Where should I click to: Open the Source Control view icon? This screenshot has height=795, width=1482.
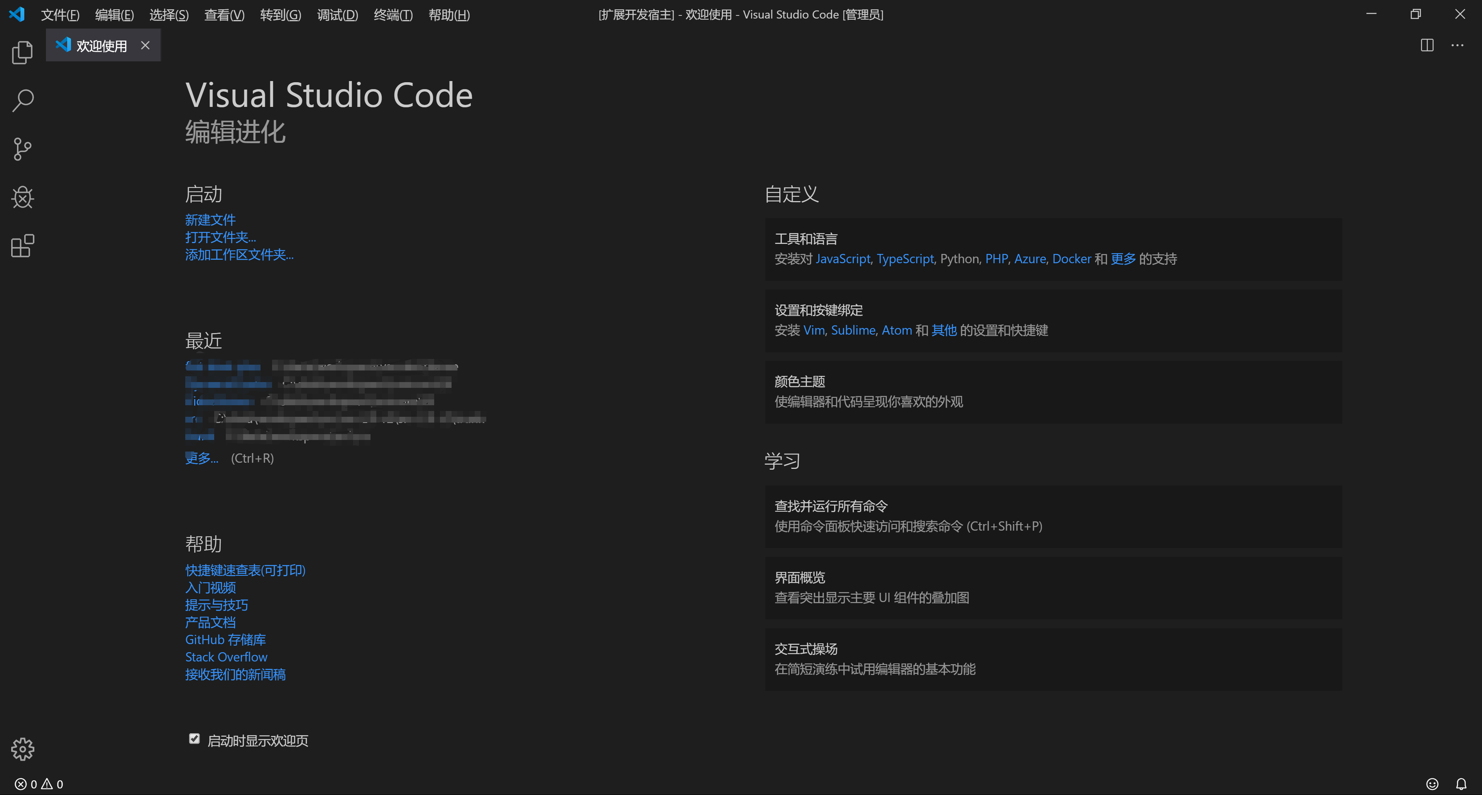22,149
